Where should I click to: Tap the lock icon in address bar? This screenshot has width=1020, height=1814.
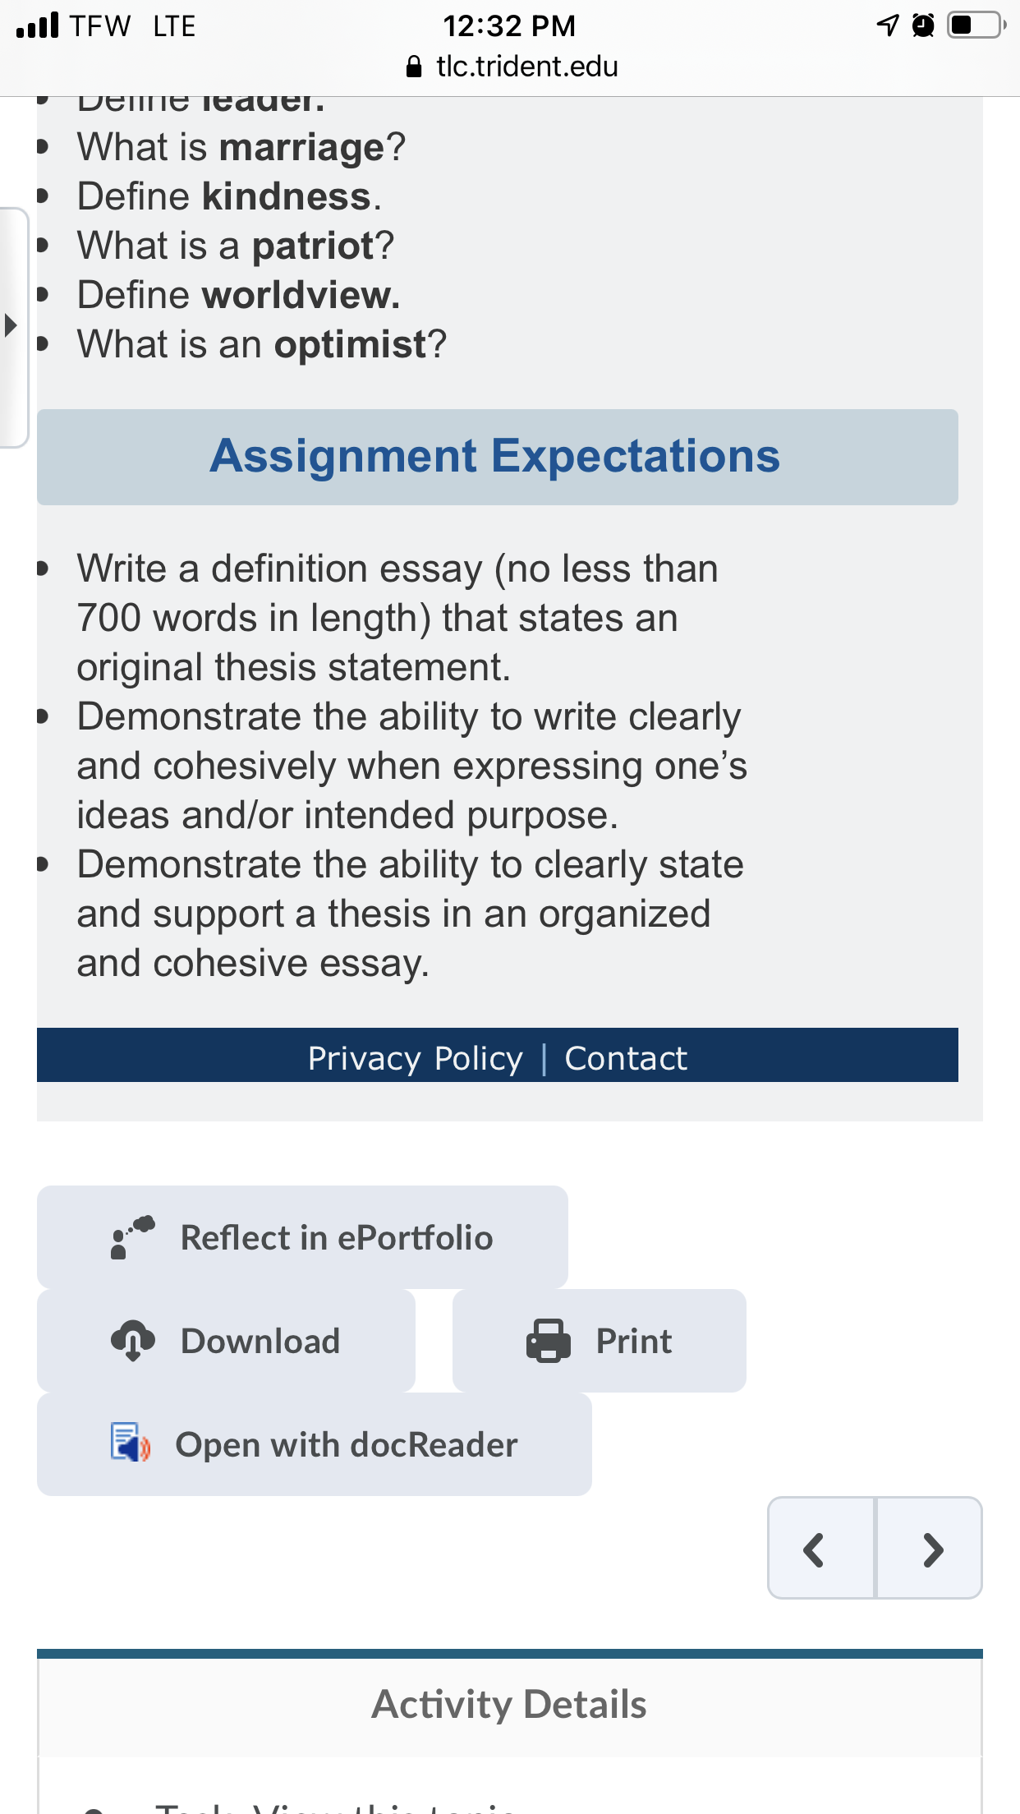pyautogui.click(x=414, y=67)
